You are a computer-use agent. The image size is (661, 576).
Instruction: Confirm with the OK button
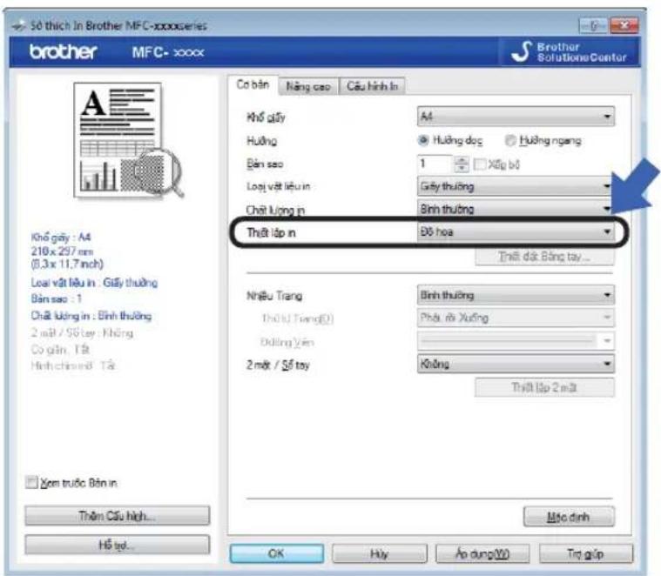277,553
